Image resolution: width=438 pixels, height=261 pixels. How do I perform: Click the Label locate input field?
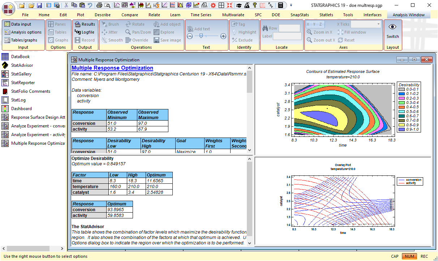point(287,36)
